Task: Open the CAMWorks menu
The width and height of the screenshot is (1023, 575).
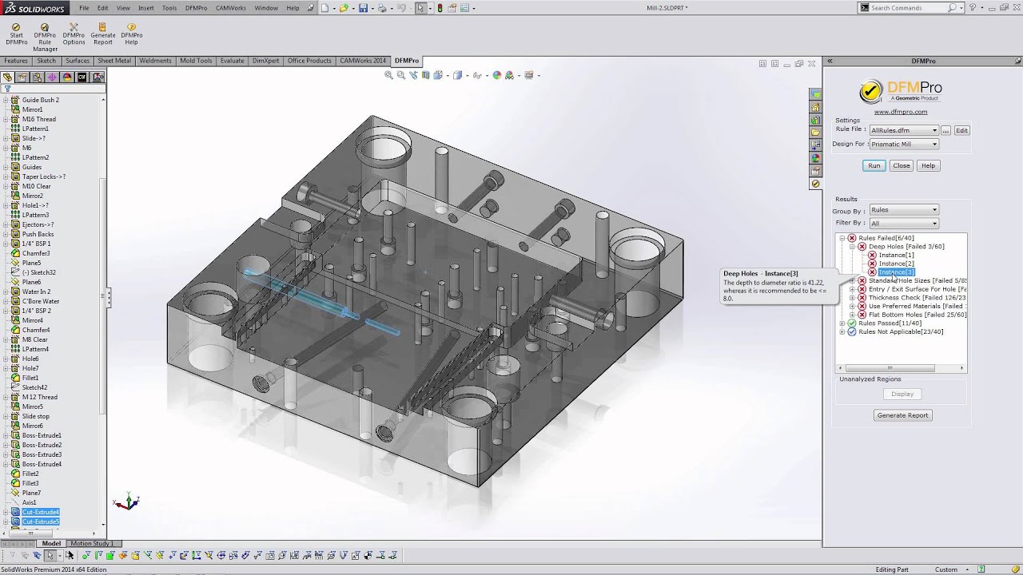Action: (231, 8)
